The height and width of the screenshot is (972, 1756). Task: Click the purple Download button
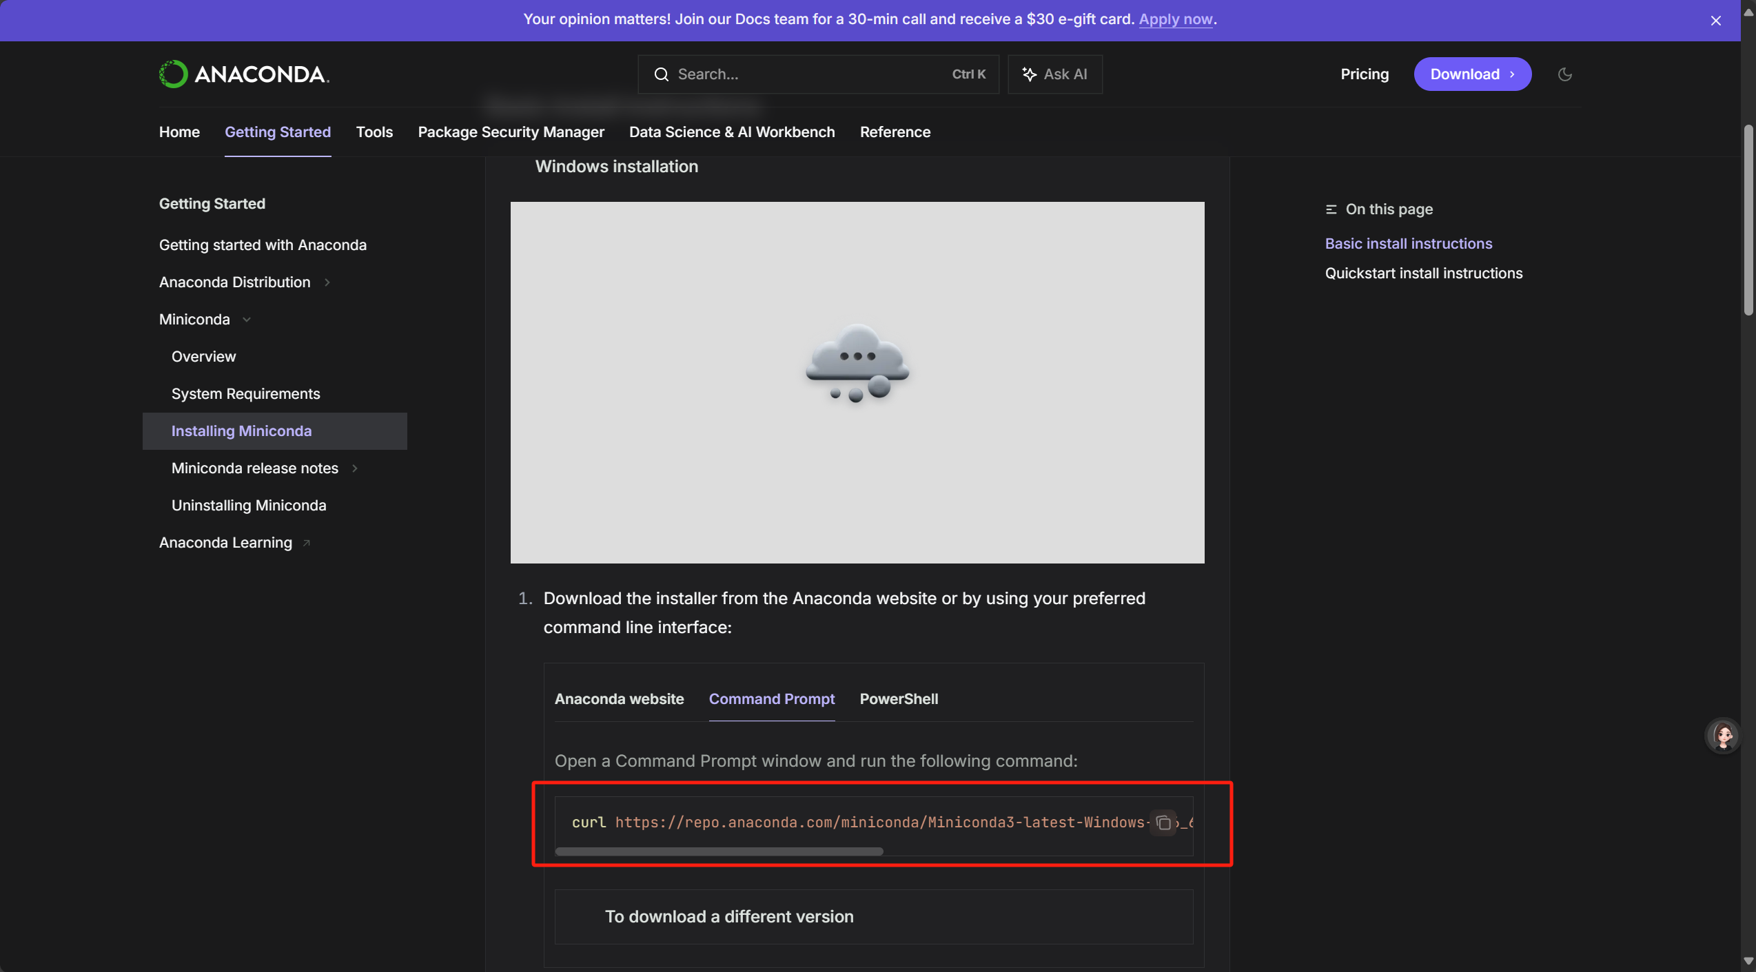coord(1472,74)
